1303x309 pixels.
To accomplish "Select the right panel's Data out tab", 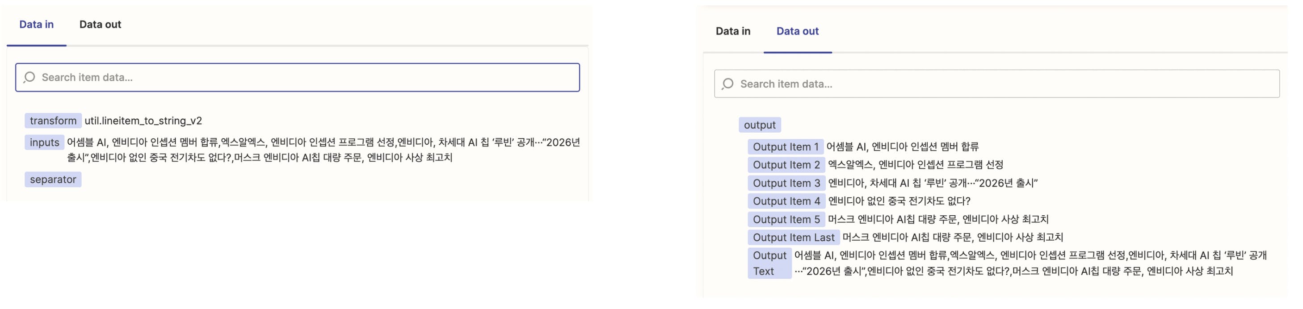I will 797,31.
